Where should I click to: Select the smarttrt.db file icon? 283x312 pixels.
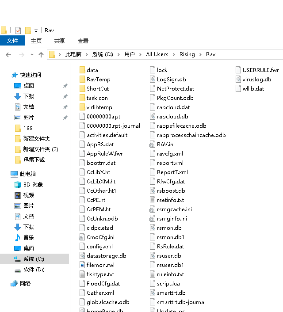click(x=153, y=293)
